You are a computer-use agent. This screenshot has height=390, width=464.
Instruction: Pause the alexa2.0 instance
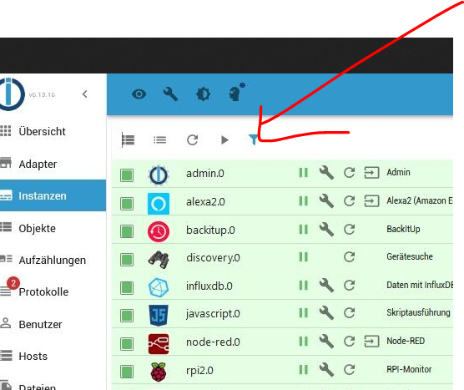tap(303, 200)
